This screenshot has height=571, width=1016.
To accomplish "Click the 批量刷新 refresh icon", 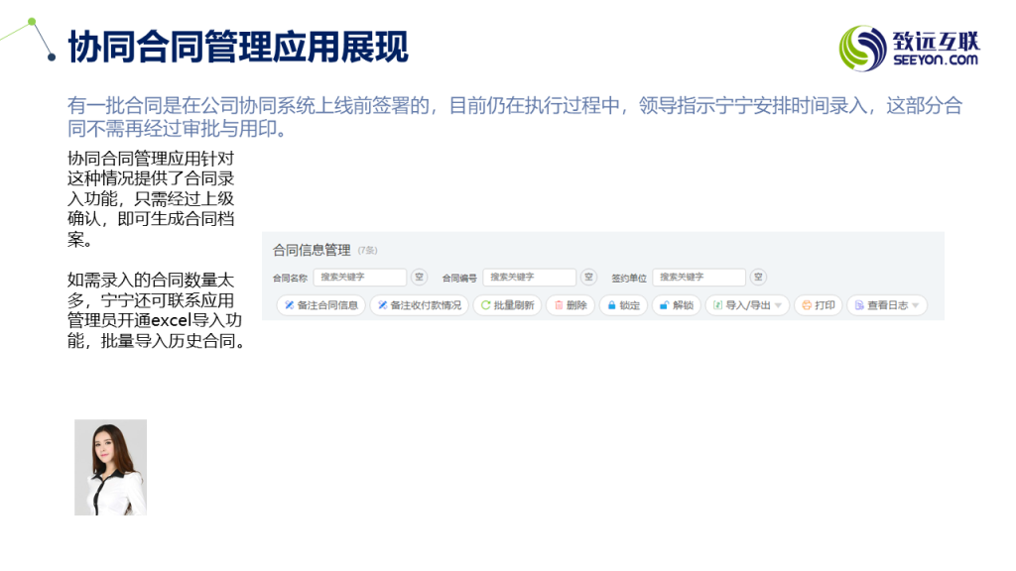I will [485, 305].
